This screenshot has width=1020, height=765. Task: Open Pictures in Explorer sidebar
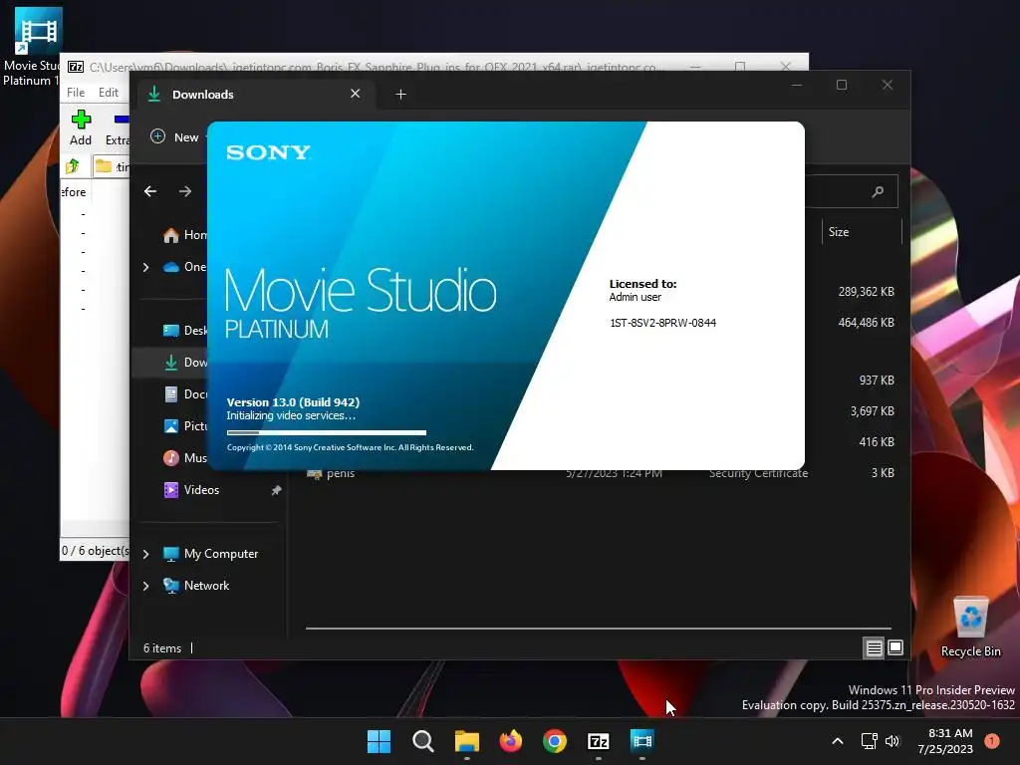184,426
